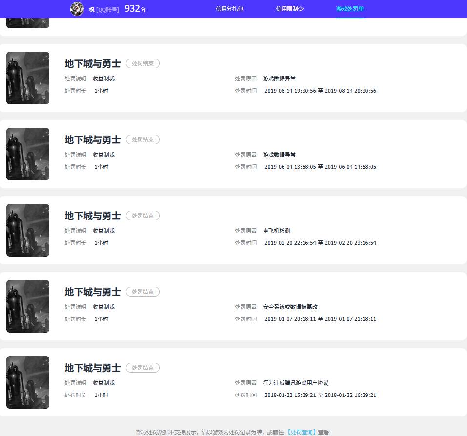Viewport: 467px width, 436px height.
Task: Click 处罚结束 badge on the 2019-02-20 record
Action: click(142, 216)
